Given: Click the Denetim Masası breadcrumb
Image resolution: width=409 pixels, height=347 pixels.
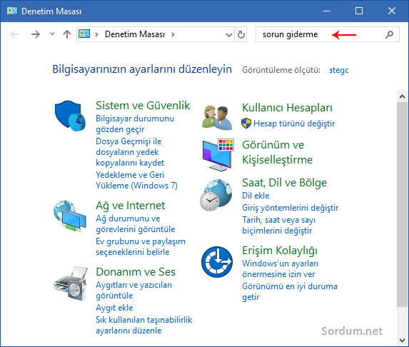Looking at the screenshot, I should tap(135, 34).
